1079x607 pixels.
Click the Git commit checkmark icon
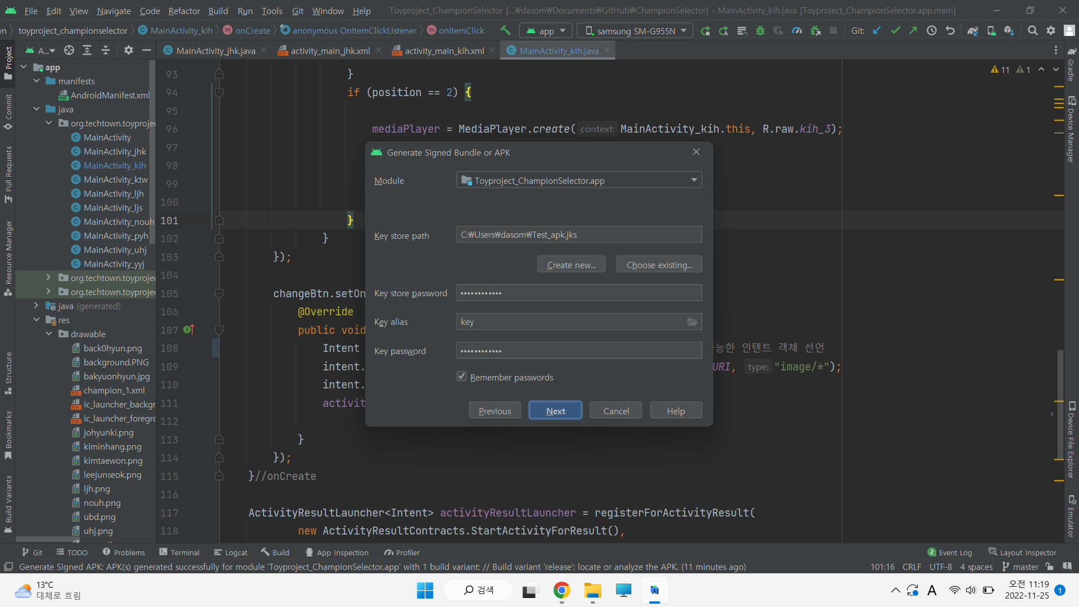[x=895, y=30]
